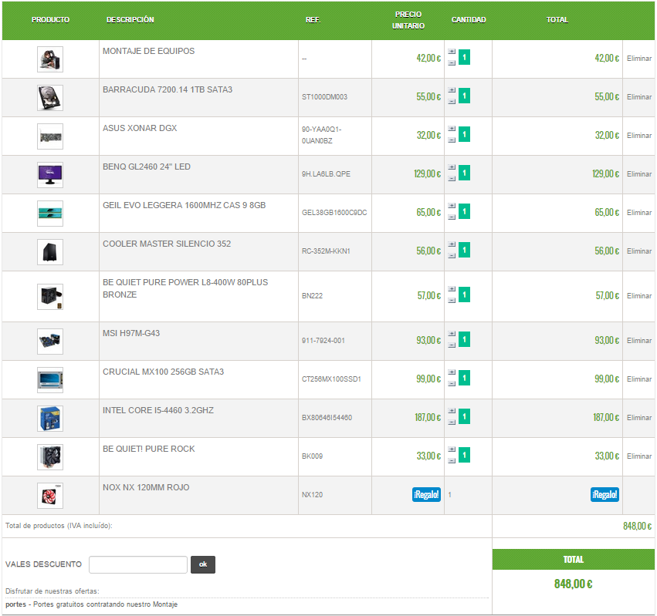
Task: Select reference code ST1000DM003
Action: pos(324,97)
